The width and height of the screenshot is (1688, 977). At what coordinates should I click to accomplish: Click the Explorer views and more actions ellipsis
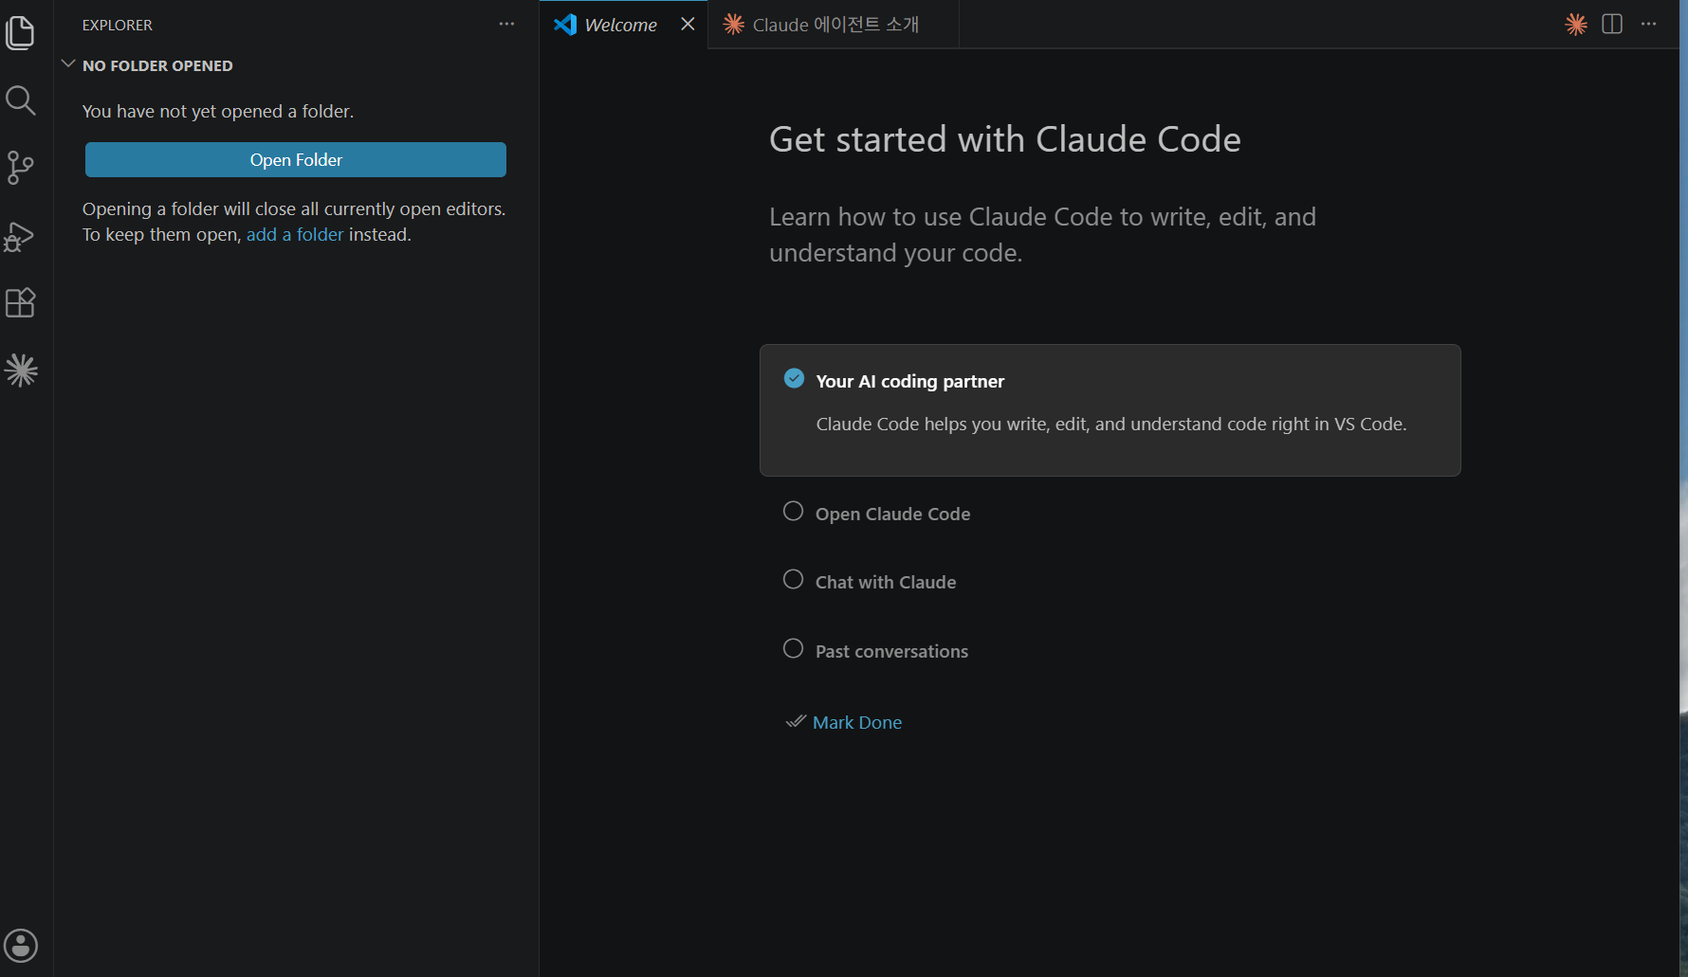tap(506, 25)
